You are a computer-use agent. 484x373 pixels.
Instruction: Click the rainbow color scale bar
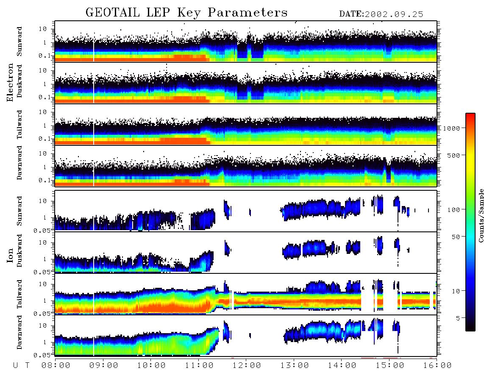click(x=470, y=222)
